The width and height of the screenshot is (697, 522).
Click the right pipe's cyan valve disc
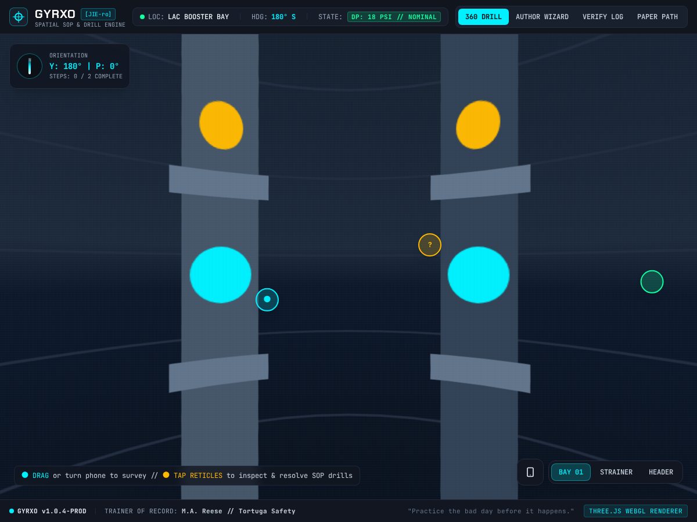pos(479,275)
